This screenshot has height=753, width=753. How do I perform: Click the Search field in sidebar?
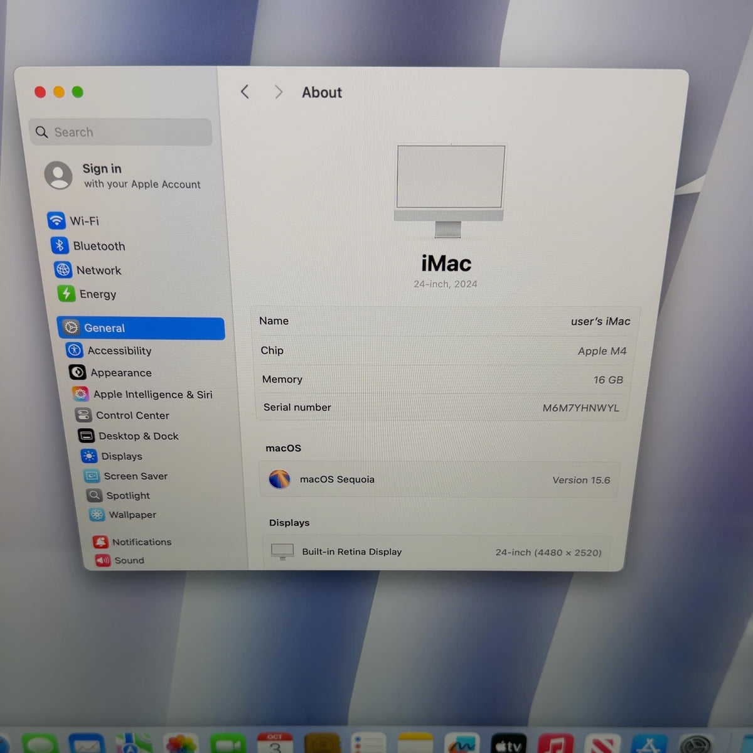[x=120, y=132]
